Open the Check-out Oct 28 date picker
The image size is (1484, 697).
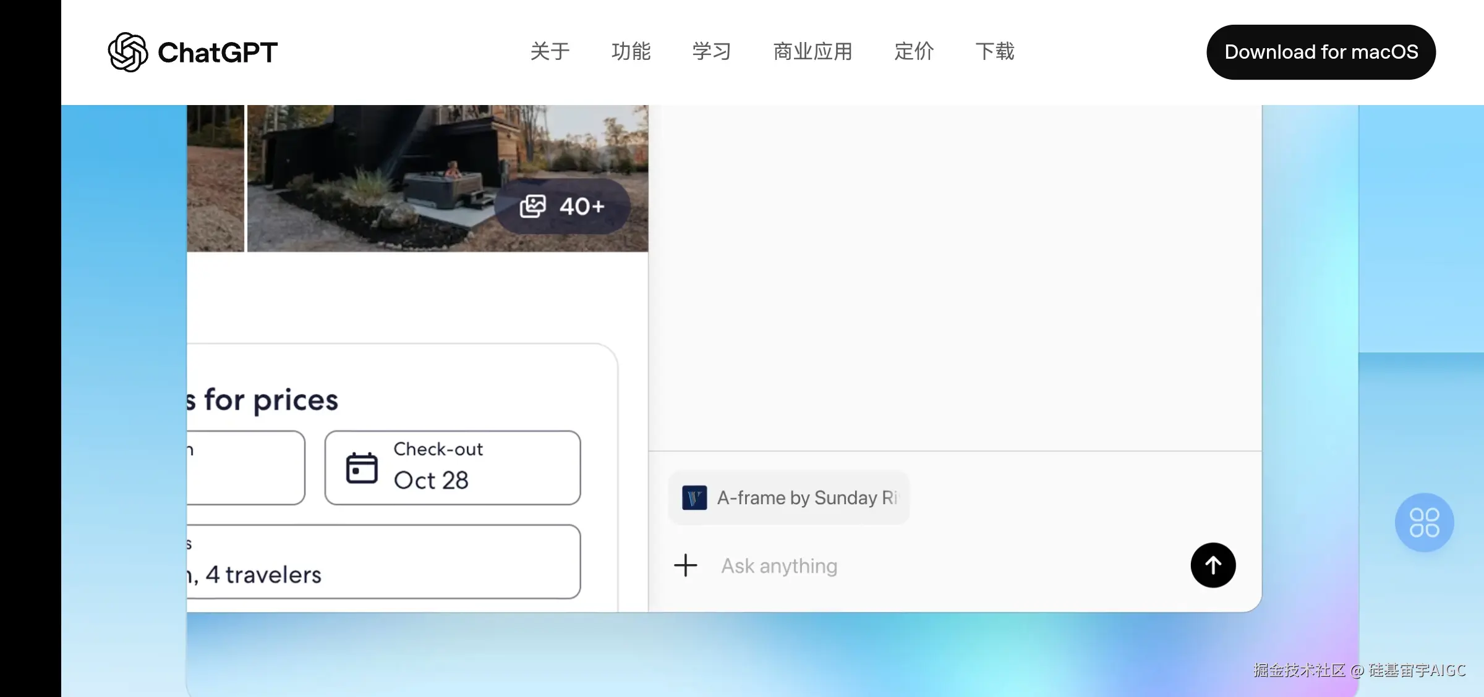click(452, 467)
